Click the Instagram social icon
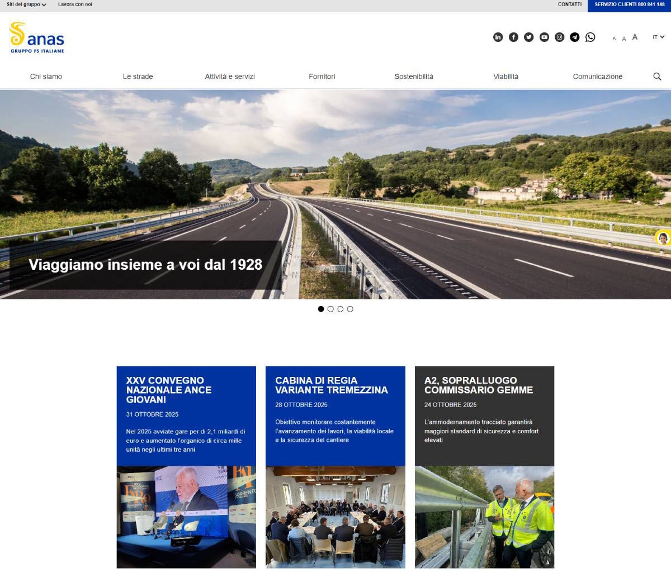 click(559, 37)
